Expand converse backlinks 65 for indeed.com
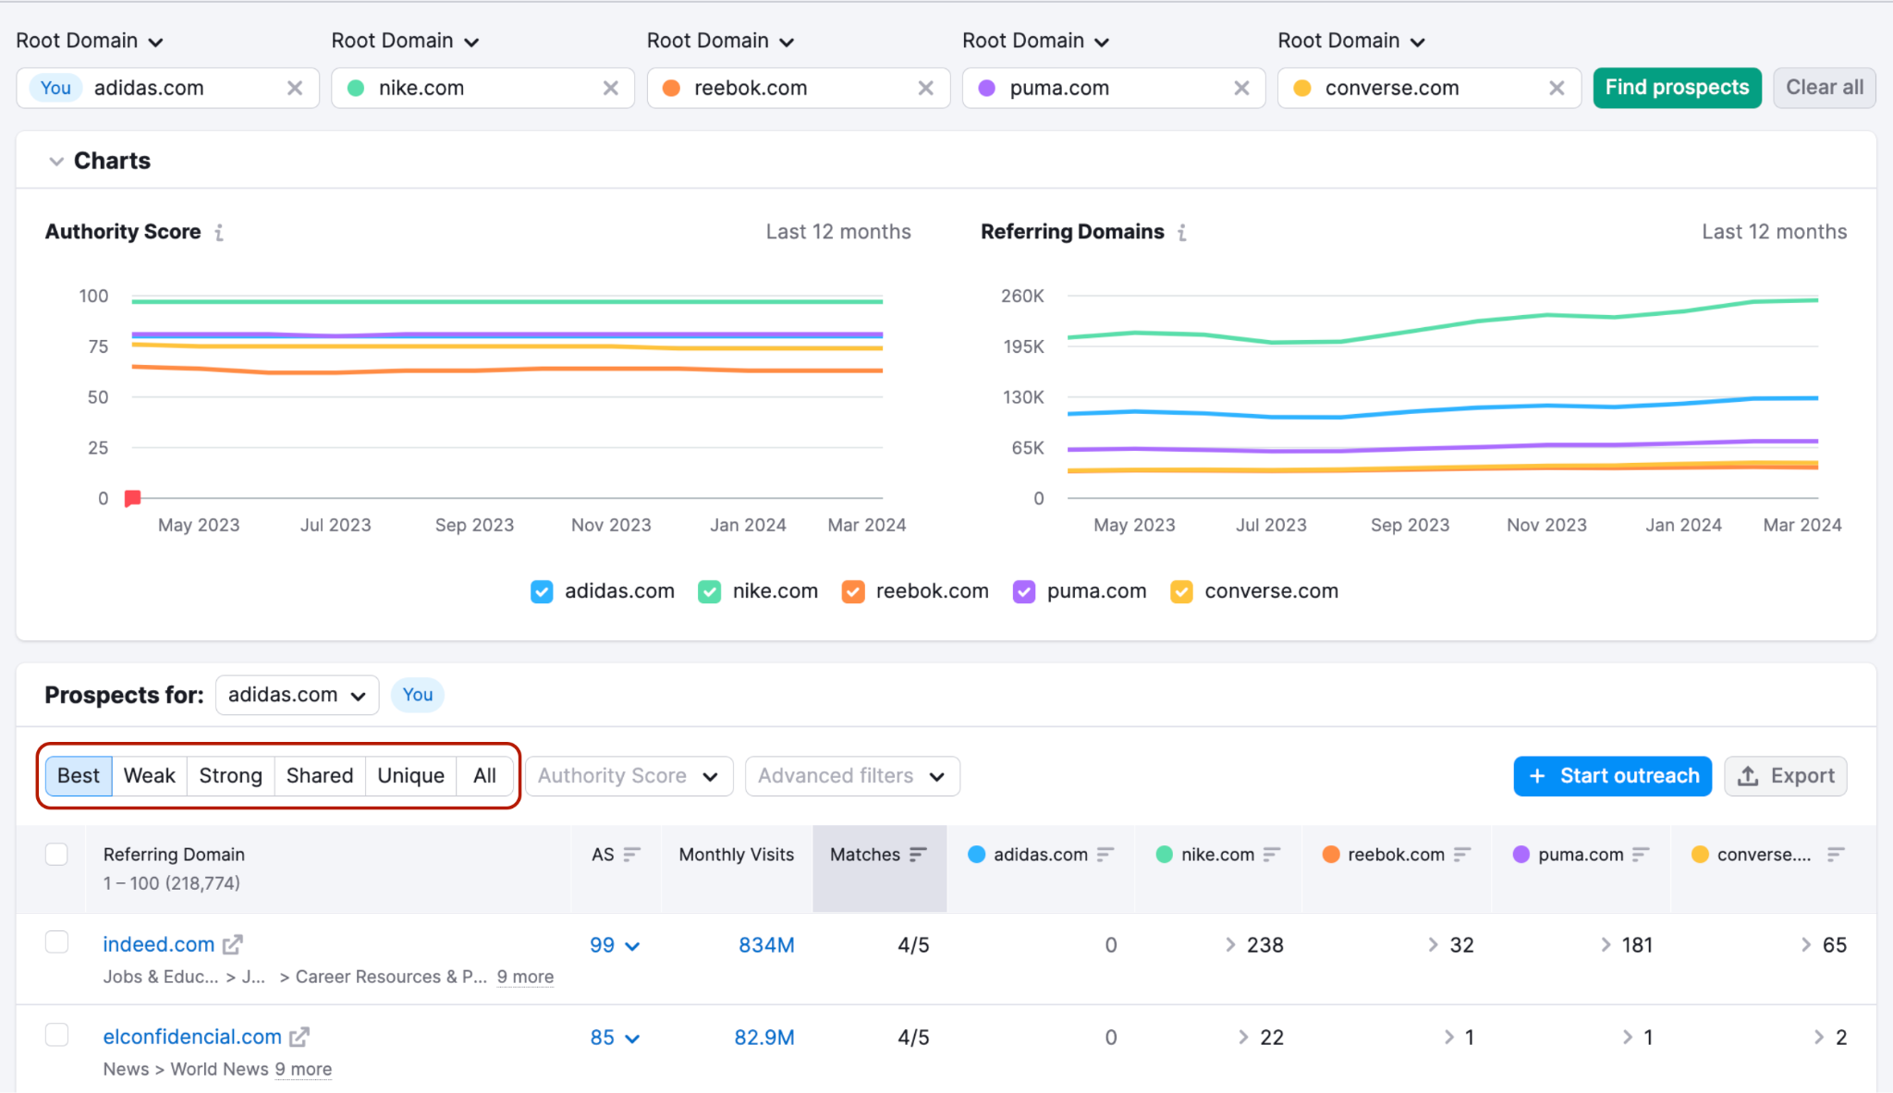Viewport: 1893px width, 1093px height. [x=1824, y=944]
